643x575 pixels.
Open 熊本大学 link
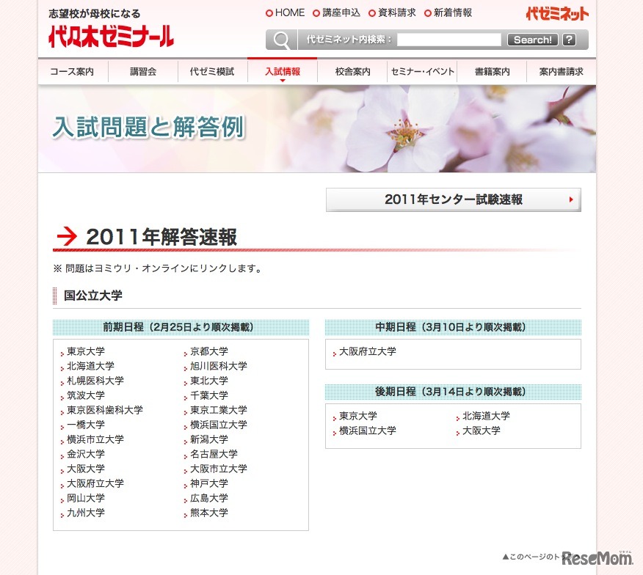click(x=209, y=513)
